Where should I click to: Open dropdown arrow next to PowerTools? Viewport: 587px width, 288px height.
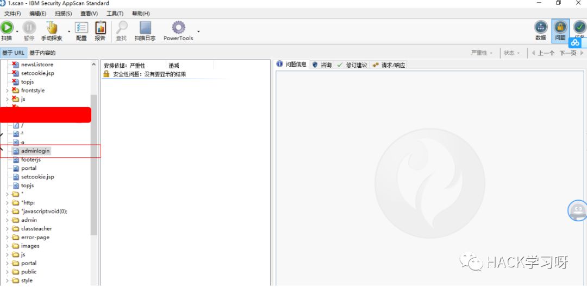[x=198, y=31]
